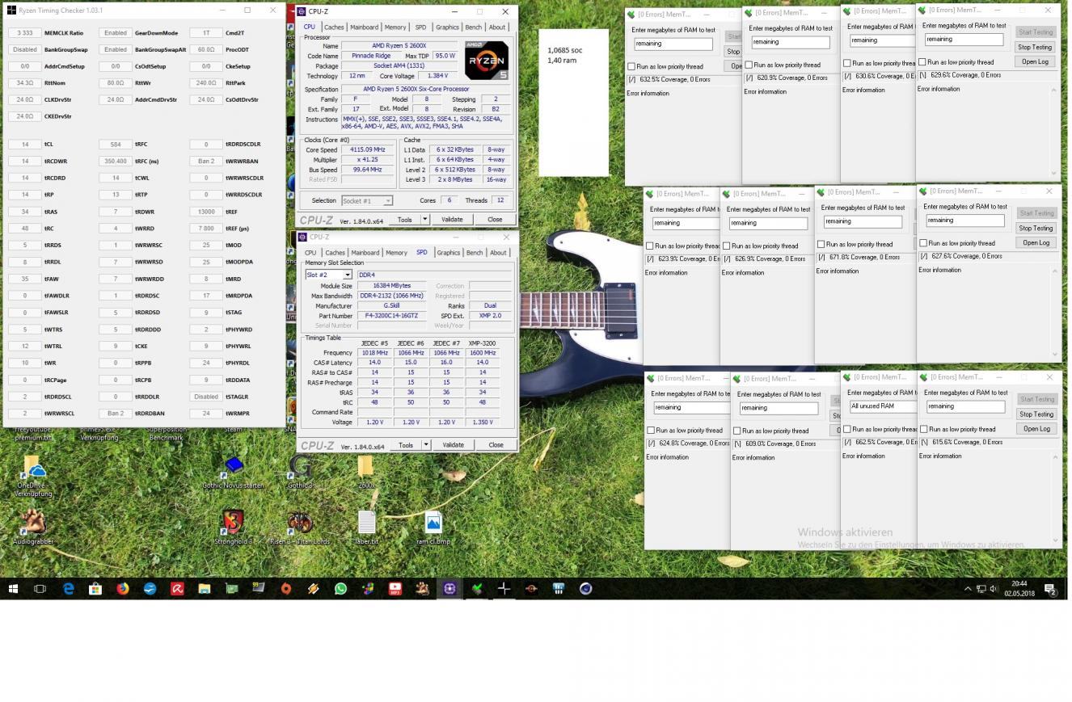Open the laber.txt file on the desktop
The width and height of the screenshot is (1072, 702).
(x=366, y=528)
